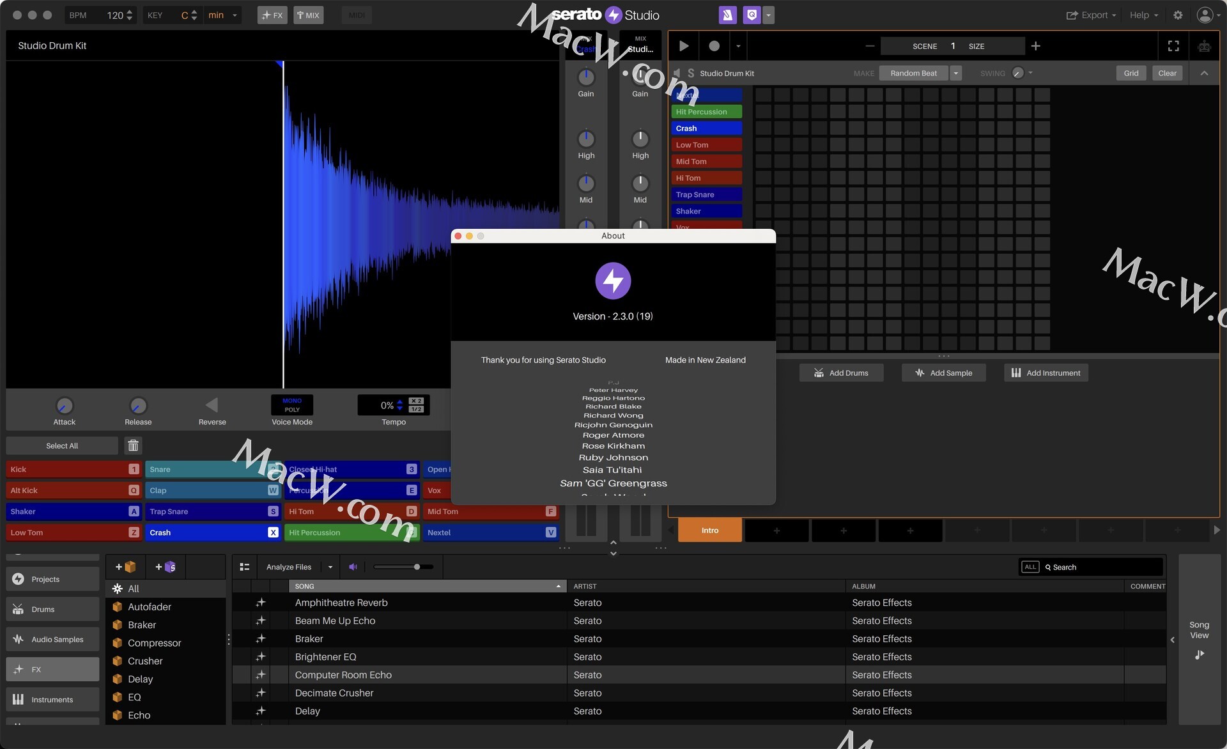Image resolution: width=1227 pixels, height=749 pixels.
Task: Click Add Drums button
Action: pos(841,373)
